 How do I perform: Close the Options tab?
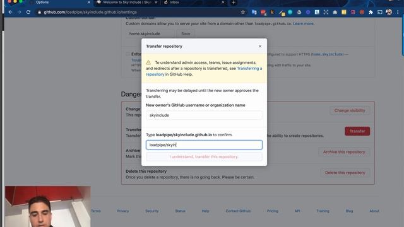click(x=89, y=3)
